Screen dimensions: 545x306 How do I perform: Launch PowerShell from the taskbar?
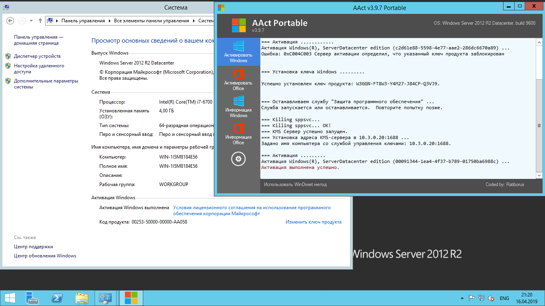click(x=57, y=298)
